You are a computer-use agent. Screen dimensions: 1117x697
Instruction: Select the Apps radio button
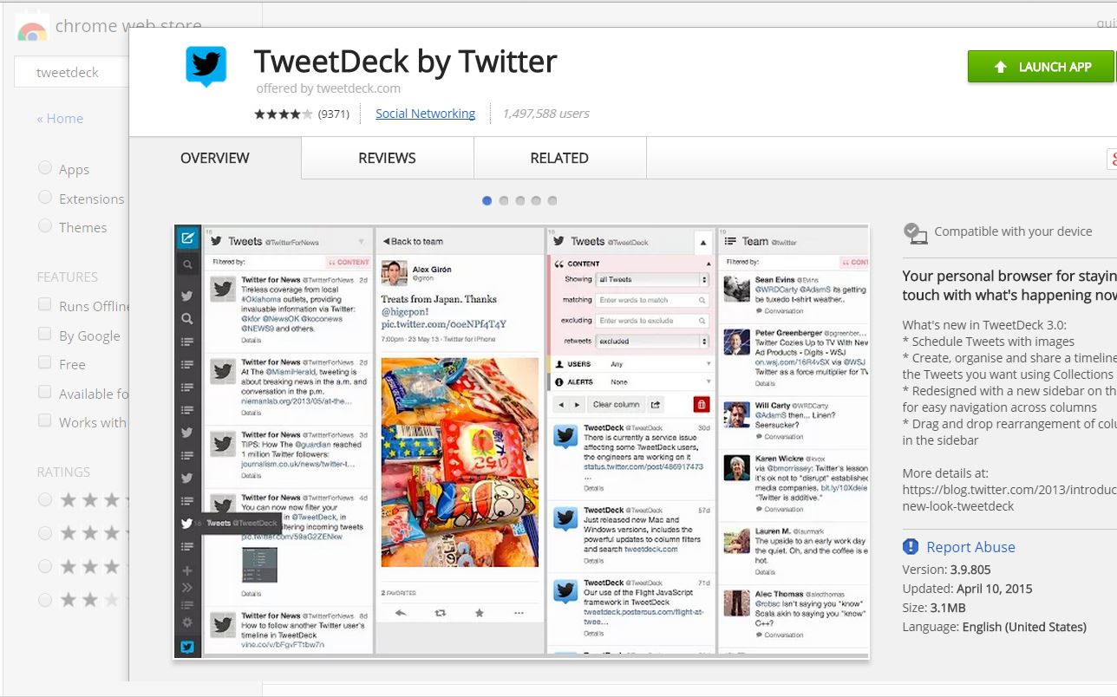pyautogui.click(x=45, y=169)
